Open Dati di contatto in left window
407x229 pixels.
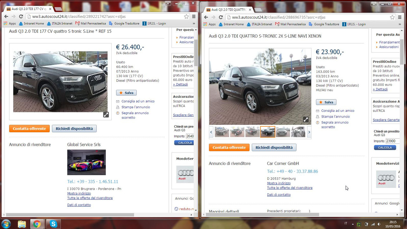(79, 205)
